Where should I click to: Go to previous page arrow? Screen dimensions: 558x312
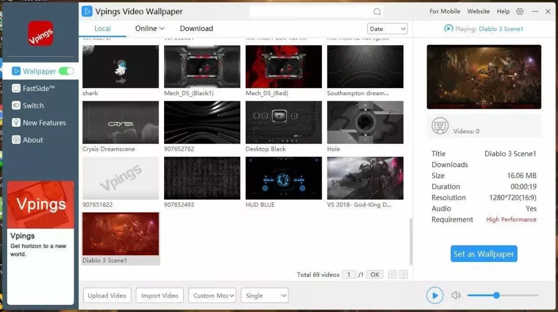[x=392, y=274]
